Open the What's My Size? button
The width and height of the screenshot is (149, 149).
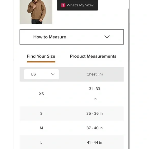[x=77, y=5]
